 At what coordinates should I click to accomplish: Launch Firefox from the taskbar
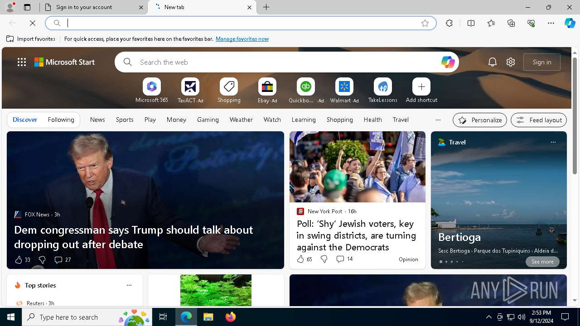pos(231,317)
